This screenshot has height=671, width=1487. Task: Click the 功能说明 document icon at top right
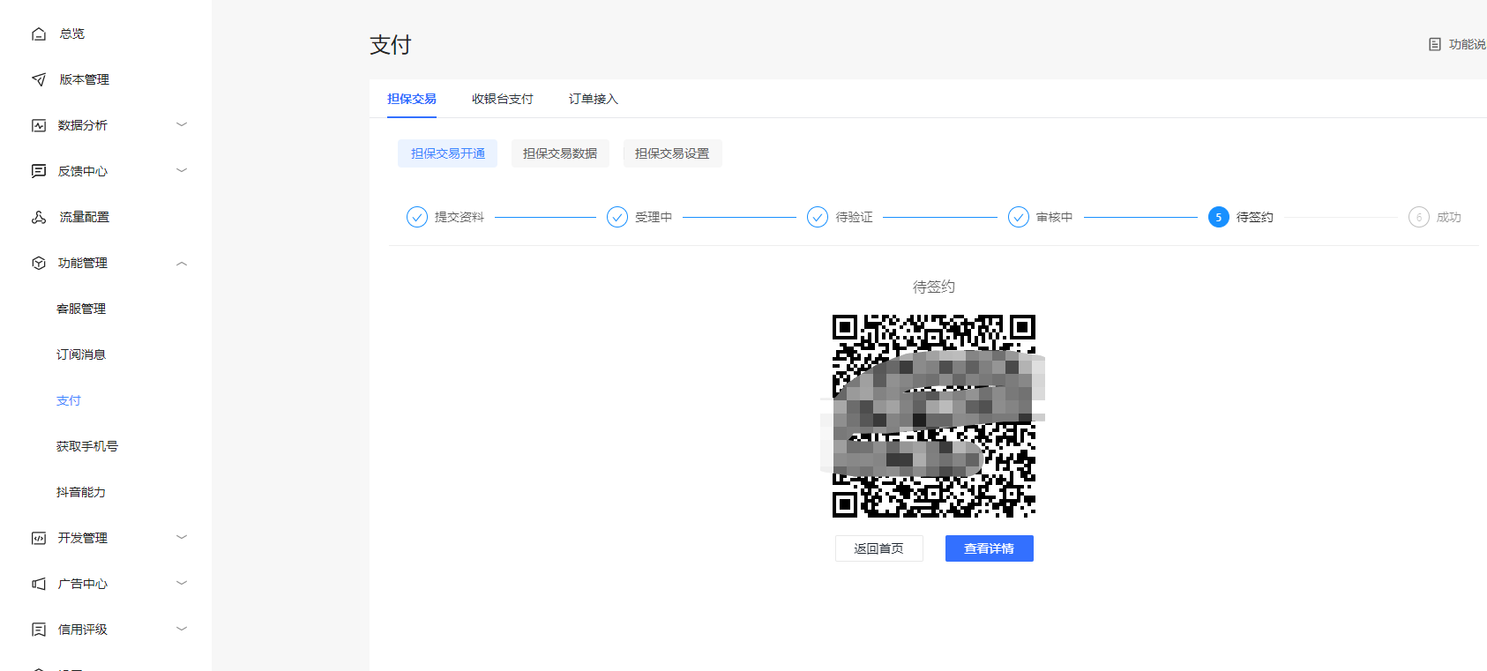coord(1435,44)
